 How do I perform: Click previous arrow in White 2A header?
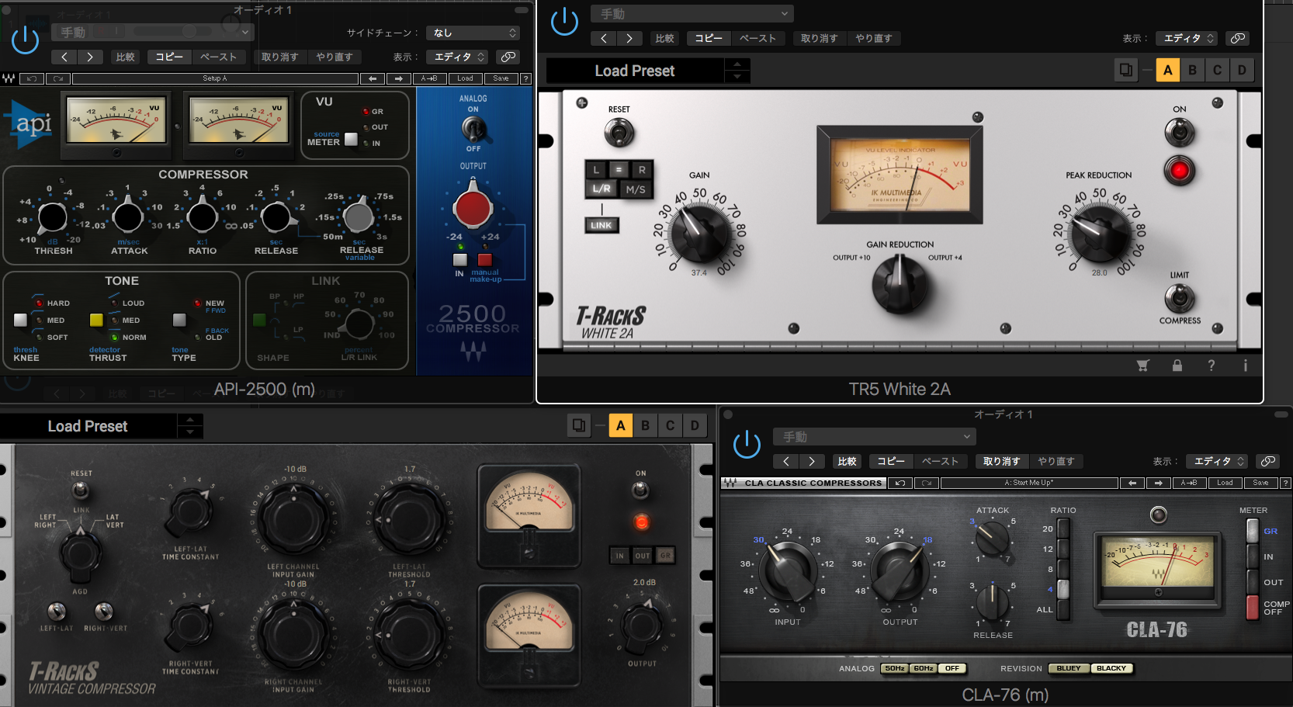604,38
